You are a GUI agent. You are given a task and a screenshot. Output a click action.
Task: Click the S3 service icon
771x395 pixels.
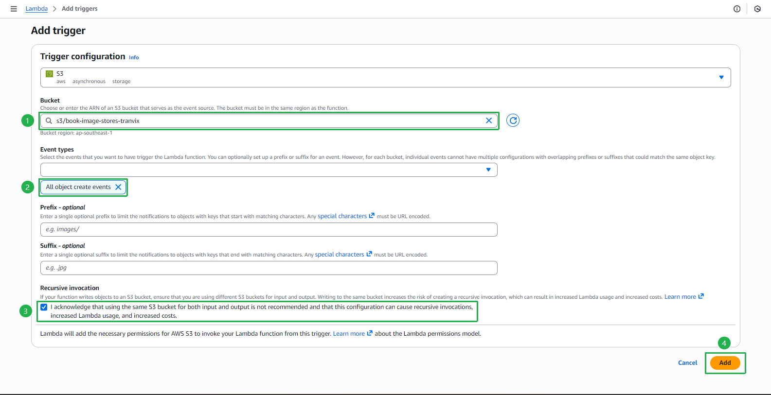(49, 74)
